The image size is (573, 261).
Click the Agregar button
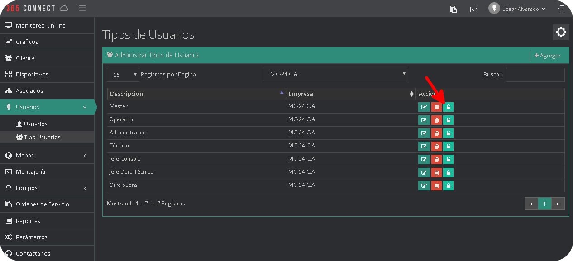click(x=548, y=56)
